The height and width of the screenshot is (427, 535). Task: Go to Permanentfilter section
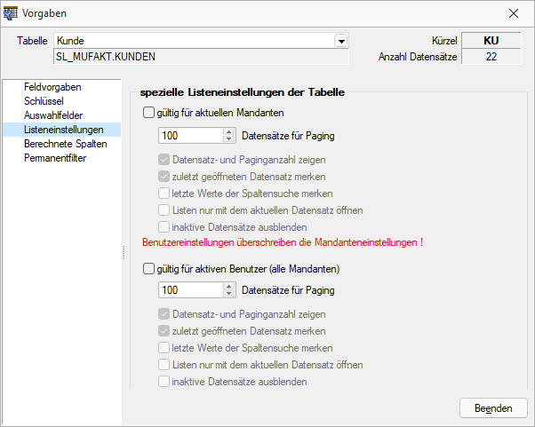click(55, 158)
